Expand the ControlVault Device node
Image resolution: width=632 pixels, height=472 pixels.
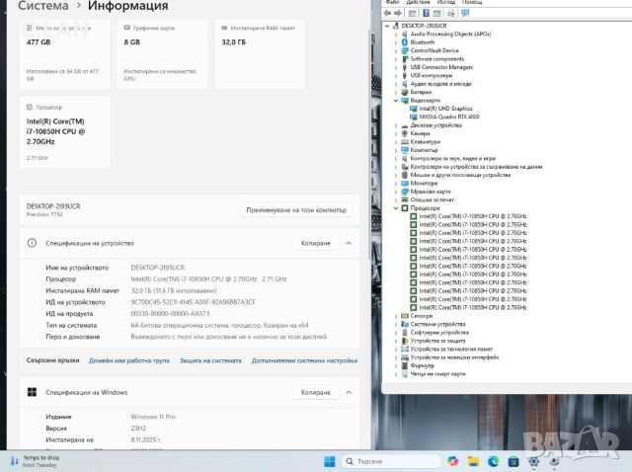coord(395,50)
